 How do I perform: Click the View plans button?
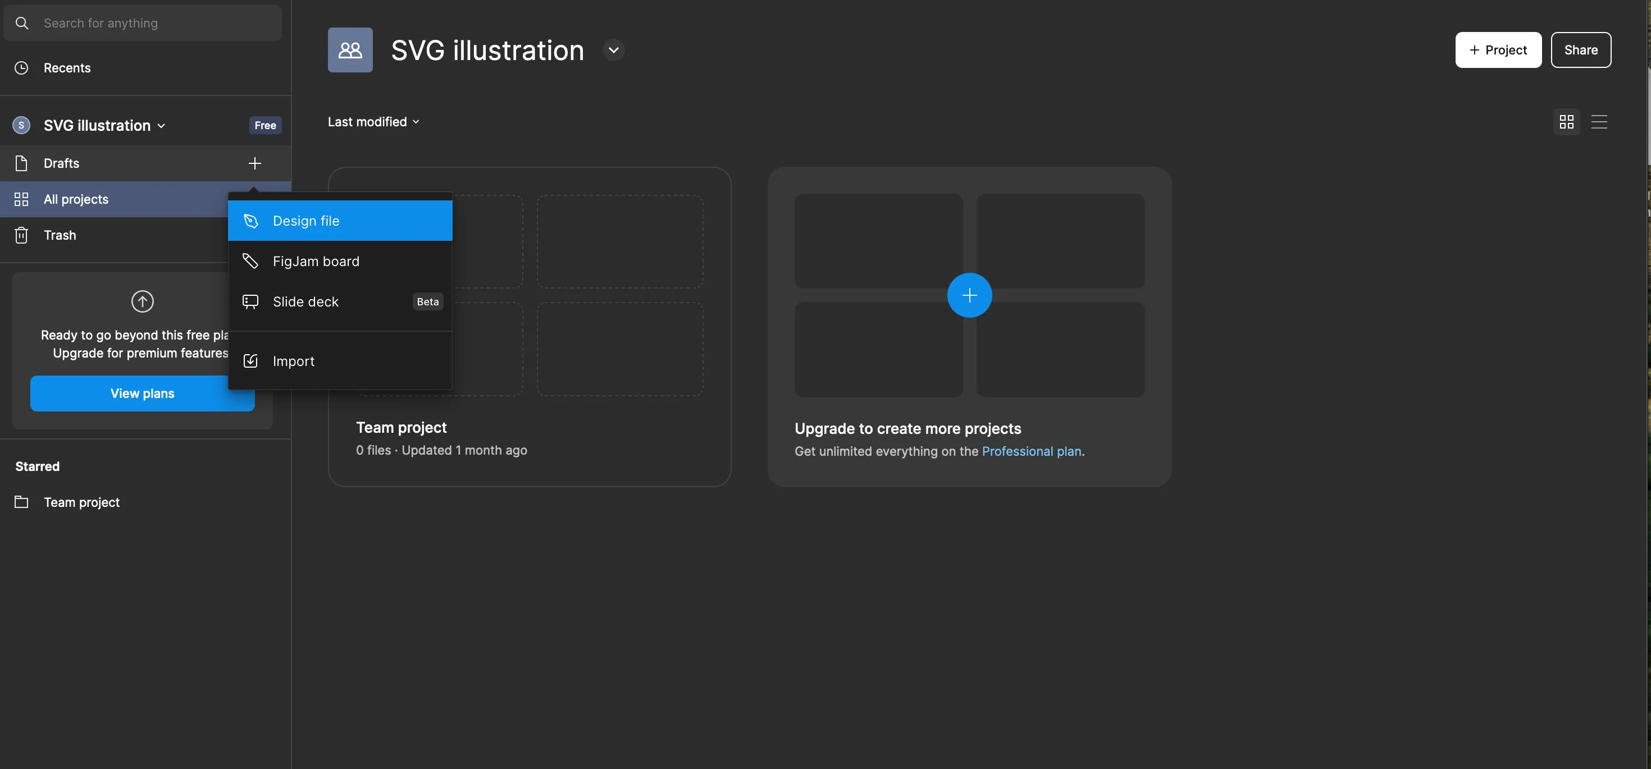click(x=142, y=393)
